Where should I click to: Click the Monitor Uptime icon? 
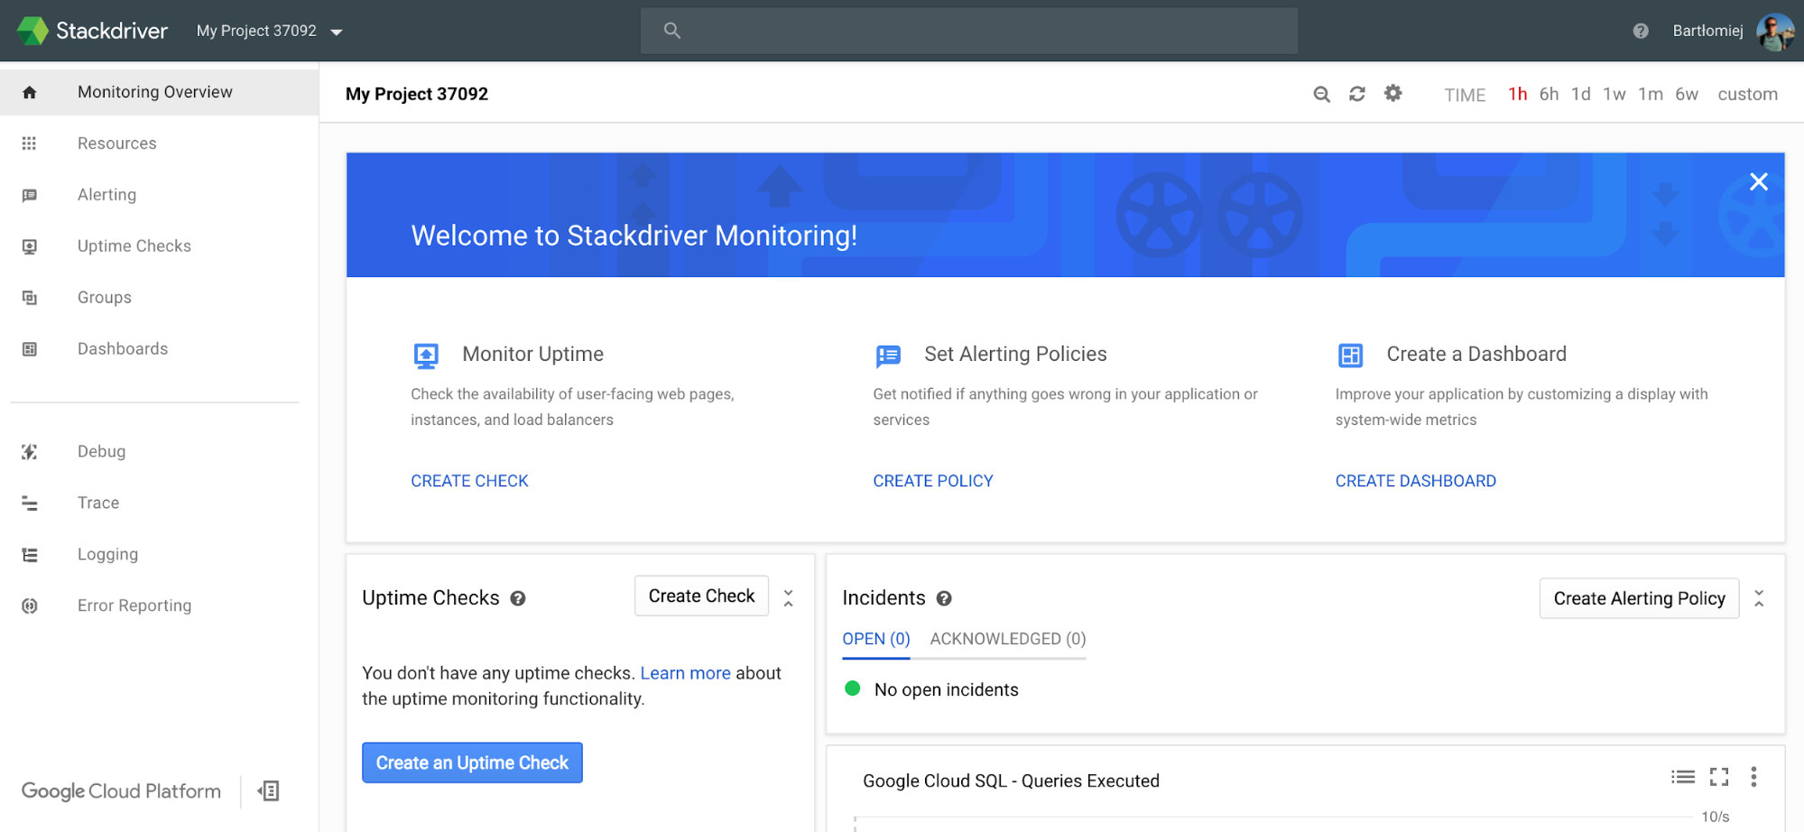pos(426,356)
